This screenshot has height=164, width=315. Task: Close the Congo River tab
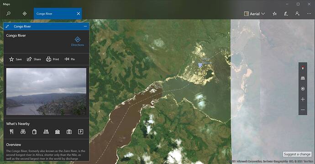click(x=79, y=14)
